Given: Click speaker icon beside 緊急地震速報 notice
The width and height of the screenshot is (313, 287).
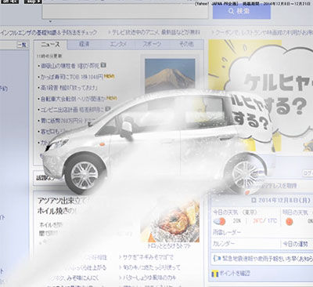Looking at the screenshot, I should coord(217,259).
